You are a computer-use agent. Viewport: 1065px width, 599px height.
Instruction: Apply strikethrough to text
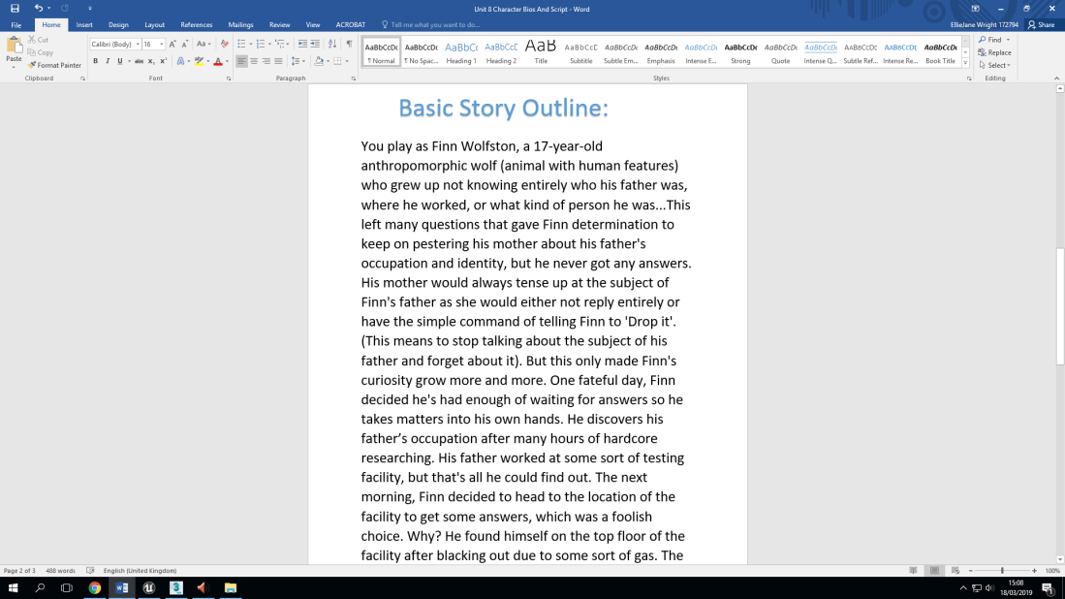pos(140,61)
